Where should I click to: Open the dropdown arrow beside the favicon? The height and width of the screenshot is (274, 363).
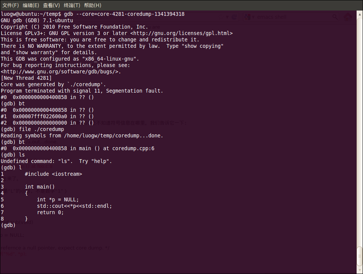pyautogui.click(x=253, y=17)
